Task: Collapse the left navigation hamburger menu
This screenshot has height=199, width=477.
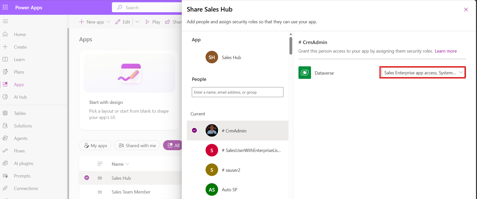Action: 5,21
